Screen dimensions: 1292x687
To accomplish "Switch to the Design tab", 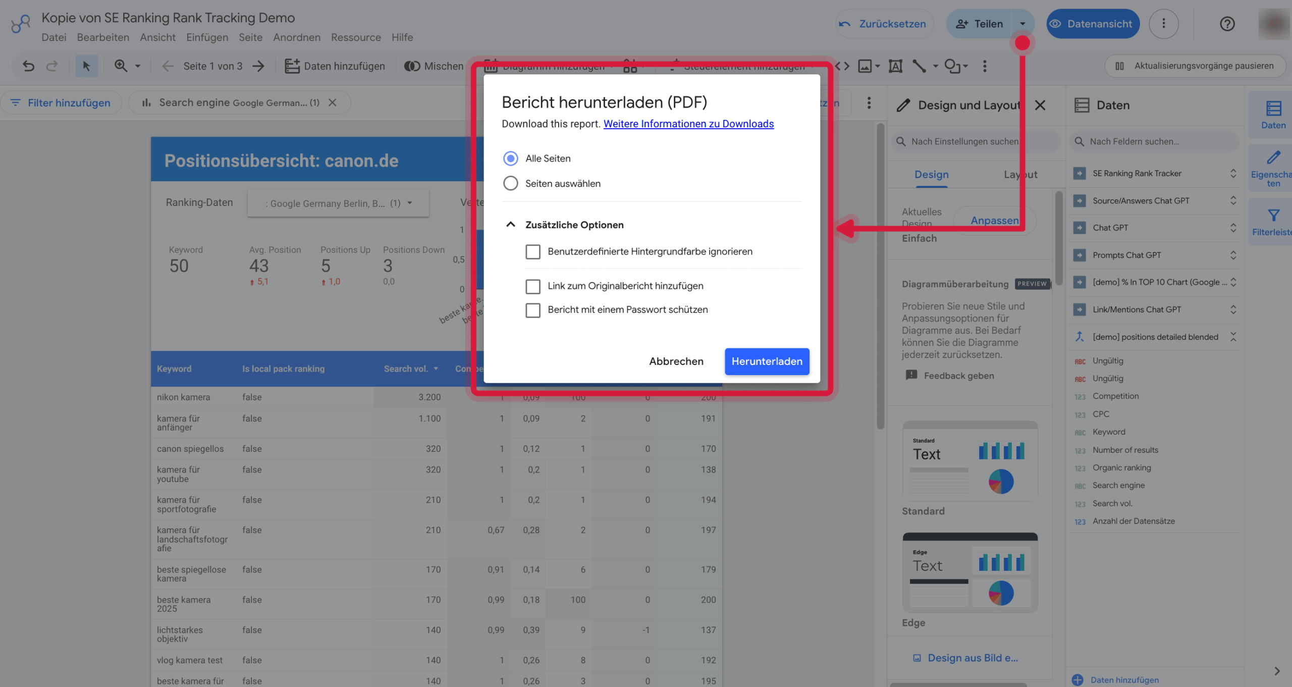I will pos(931,174).
